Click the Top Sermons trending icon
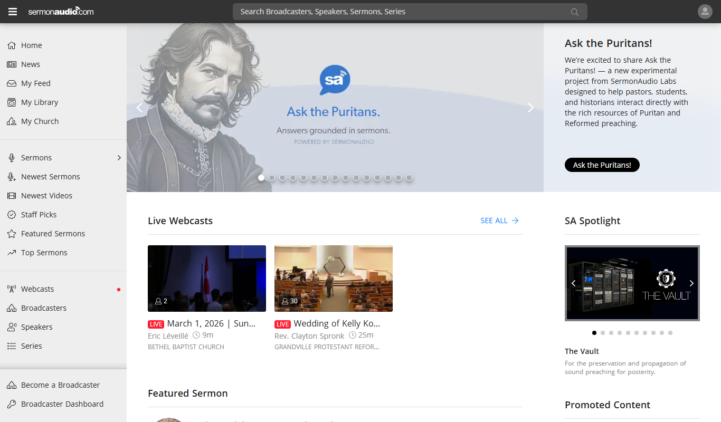The width and height of the screenshot is (721, 422). click(12, 253)
